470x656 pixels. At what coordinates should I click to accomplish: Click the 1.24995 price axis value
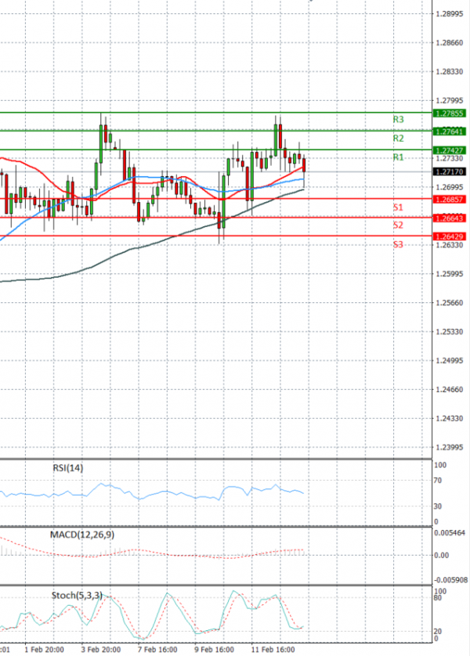pos(450,361)
